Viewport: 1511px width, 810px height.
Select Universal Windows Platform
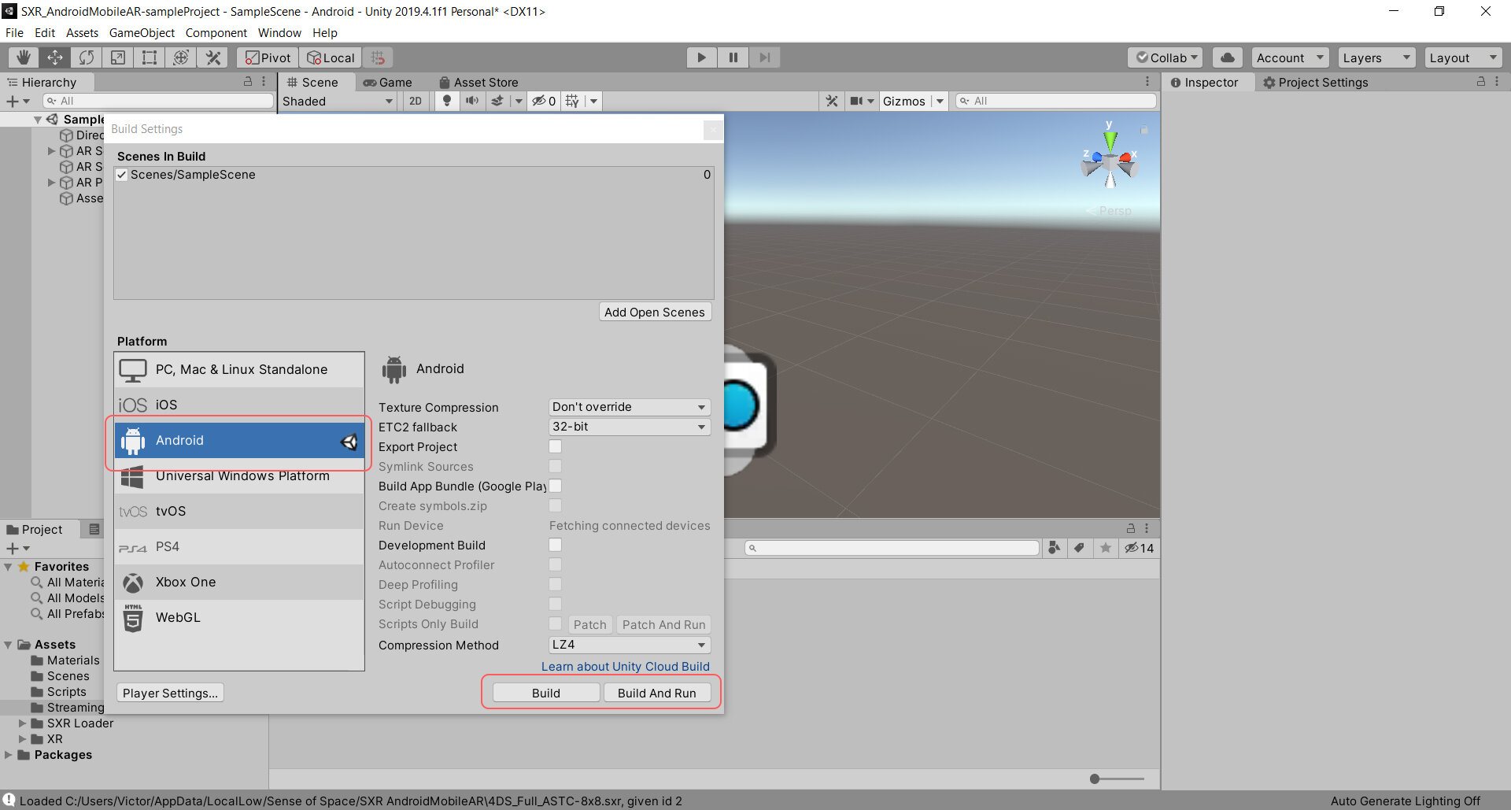(239, 475)
